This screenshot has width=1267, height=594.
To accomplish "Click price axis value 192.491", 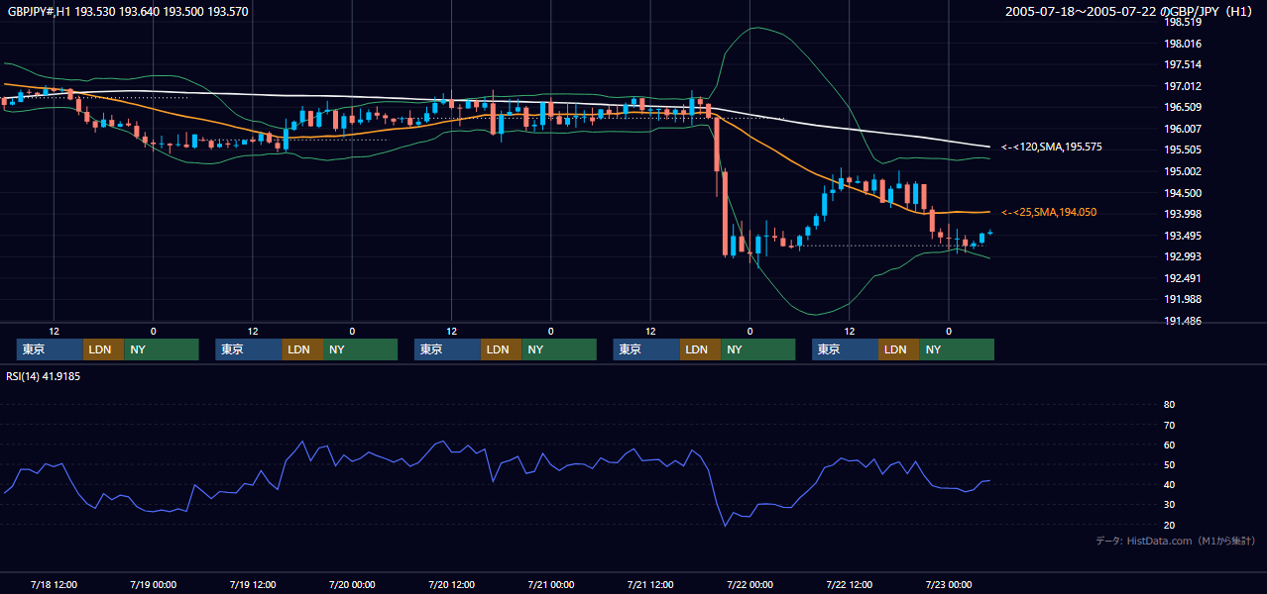I will click(1183, 278).
